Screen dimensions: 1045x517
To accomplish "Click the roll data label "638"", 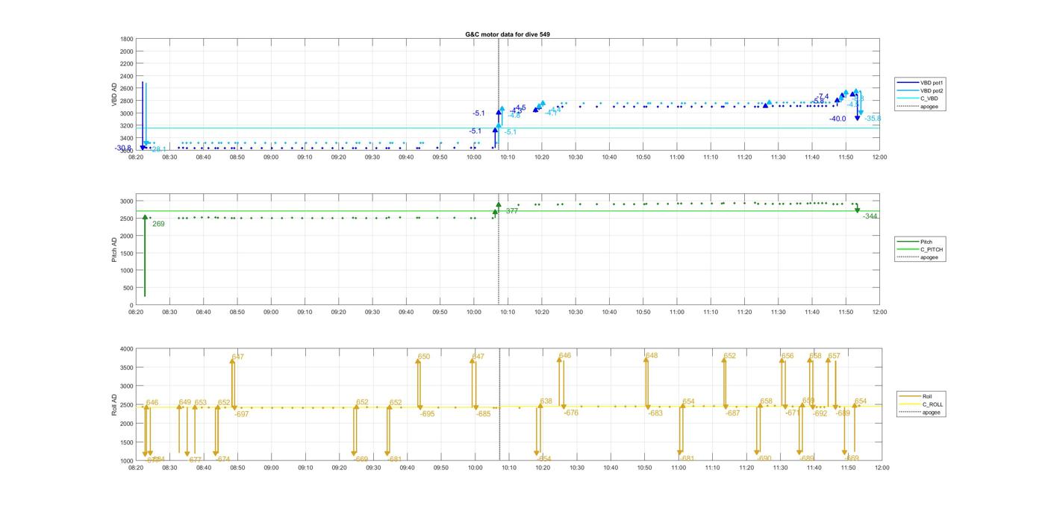I will pos(546,401).
